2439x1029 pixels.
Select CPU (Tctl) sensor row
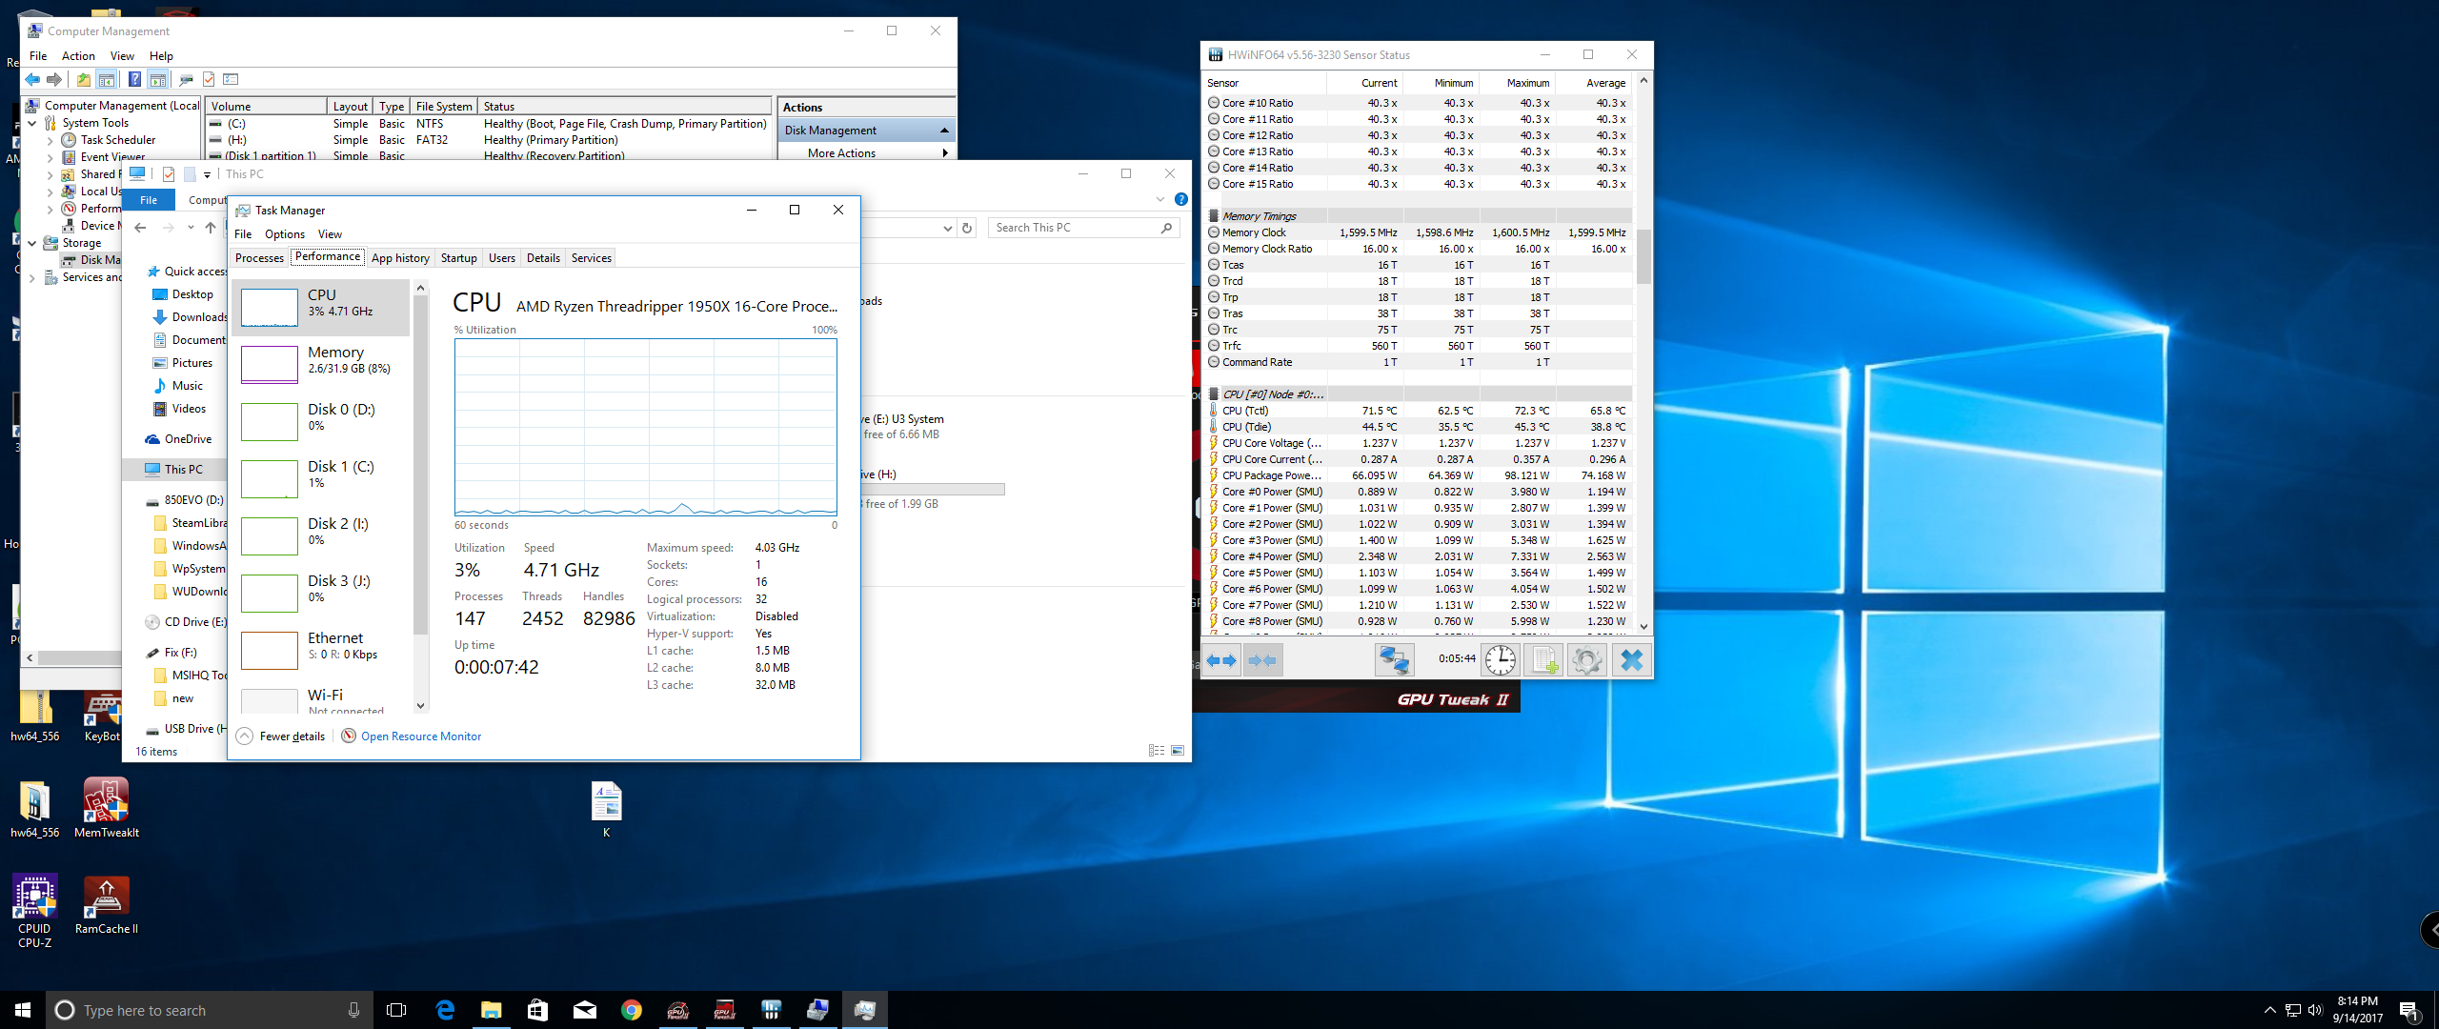pos(1419,411)
